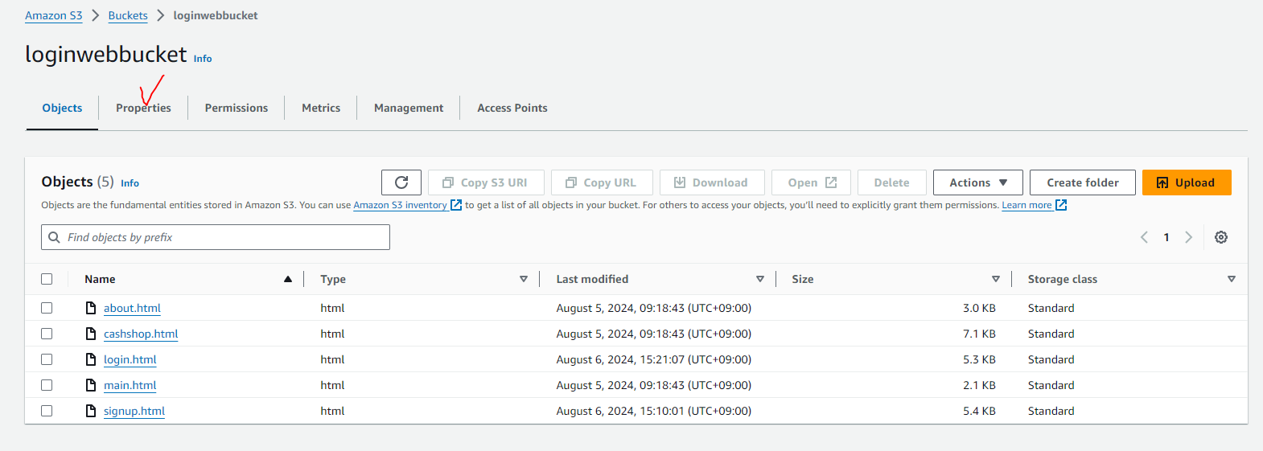The image size is (1263, 451).
Task: Click August 6, 2024, 15:10:01 timestamp
Action: tap(654, 411)
